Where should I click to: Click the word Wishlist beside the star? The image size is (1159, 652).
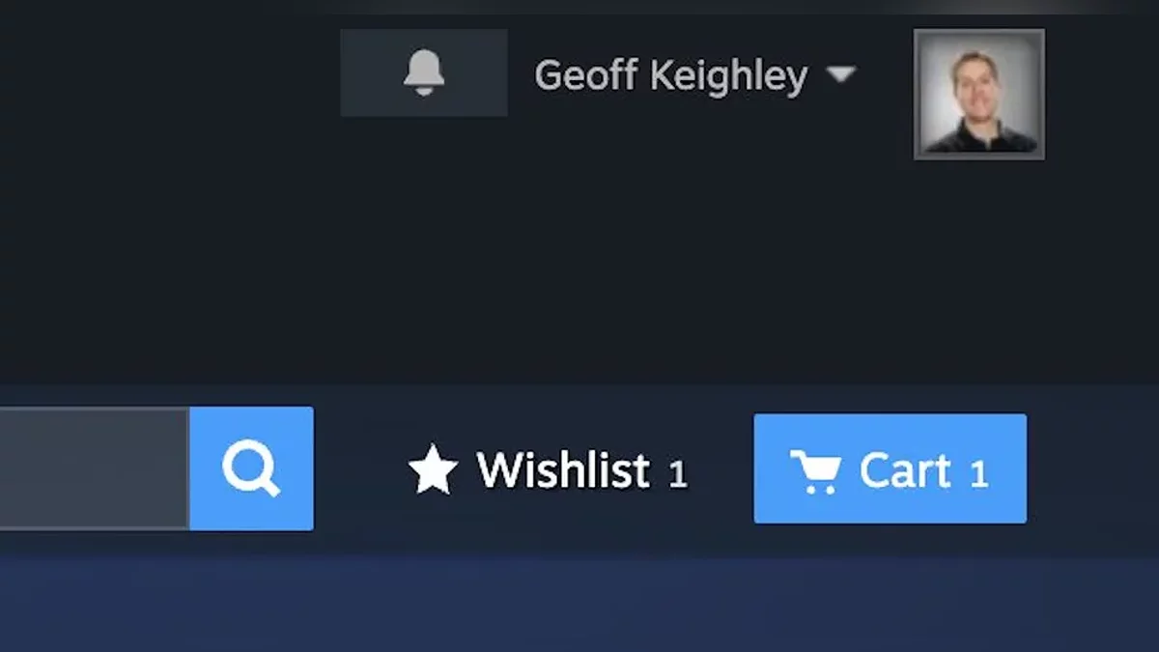pyautogui.click(x=563, y=469)
